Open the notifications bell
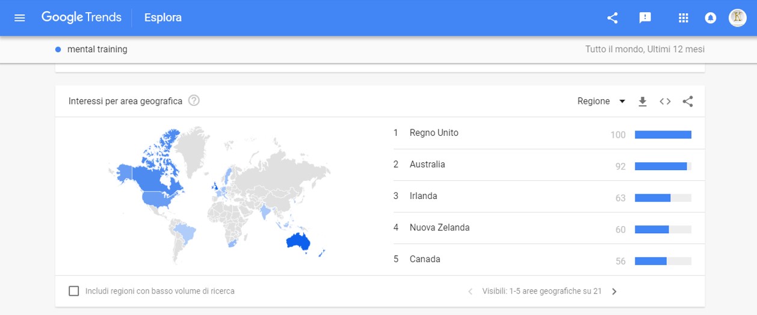757x315 pixels. (711, 18)
